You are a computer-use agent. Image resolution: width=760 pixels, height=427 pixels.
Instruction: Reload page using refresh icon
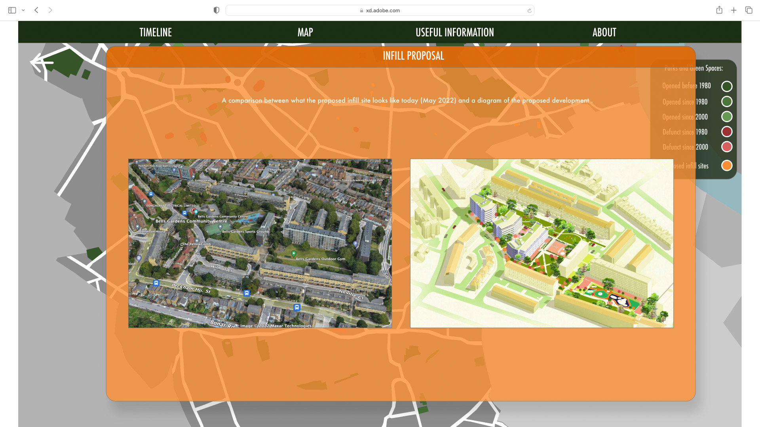click(x=529, y=11)
